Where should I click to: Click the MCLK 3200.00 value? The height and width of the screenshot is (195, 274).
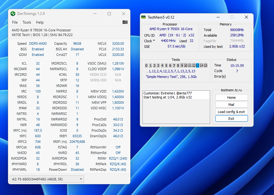tap(118, 43)
